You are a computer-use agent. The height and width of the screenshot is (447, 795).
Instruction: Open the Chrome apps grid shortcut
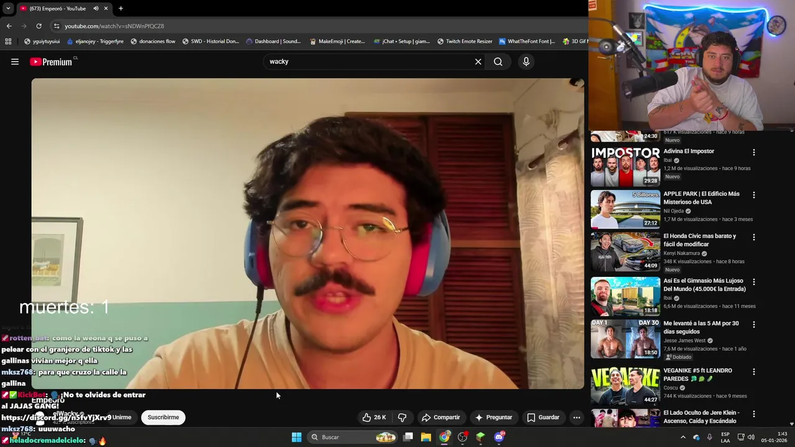coord(8,42)
